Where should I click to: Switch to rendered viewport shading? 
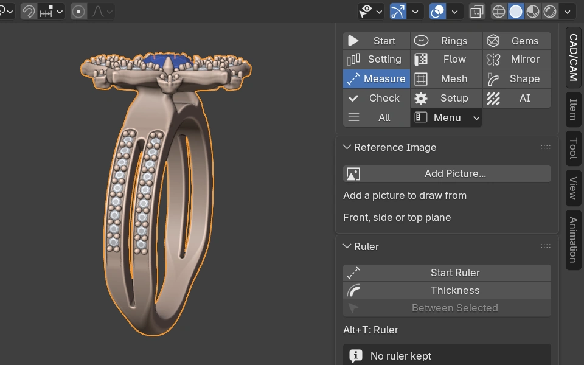click(550, 12)
